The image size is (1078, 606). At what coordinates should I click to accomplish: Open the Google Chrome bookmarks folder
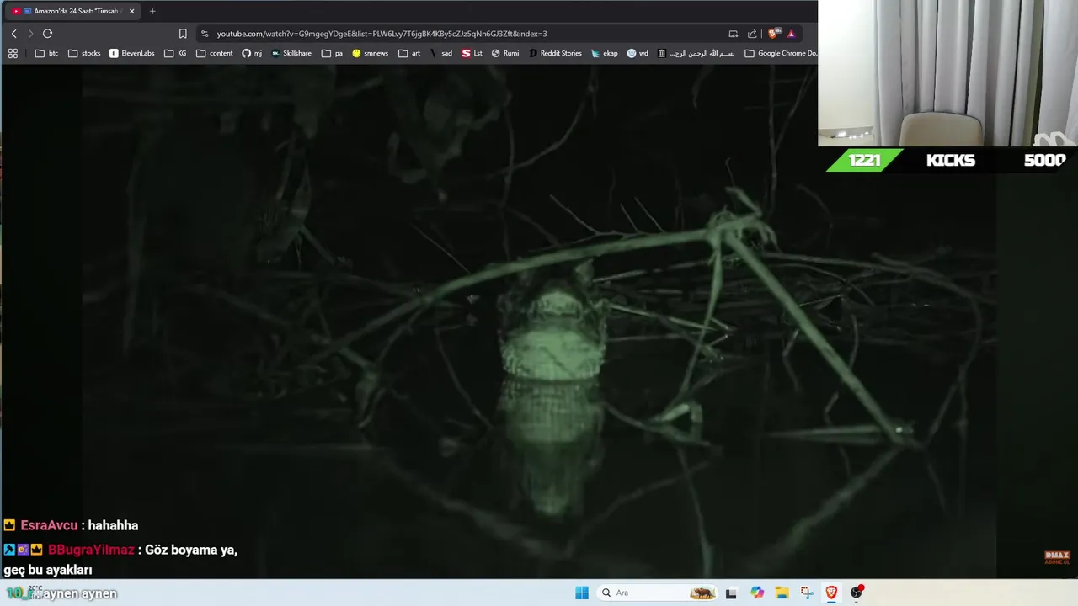[x=781, y=53]
